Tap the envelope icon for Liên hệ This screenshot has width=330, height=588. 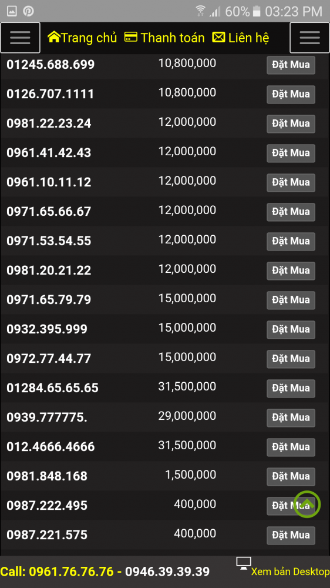[x=219, y=37]
